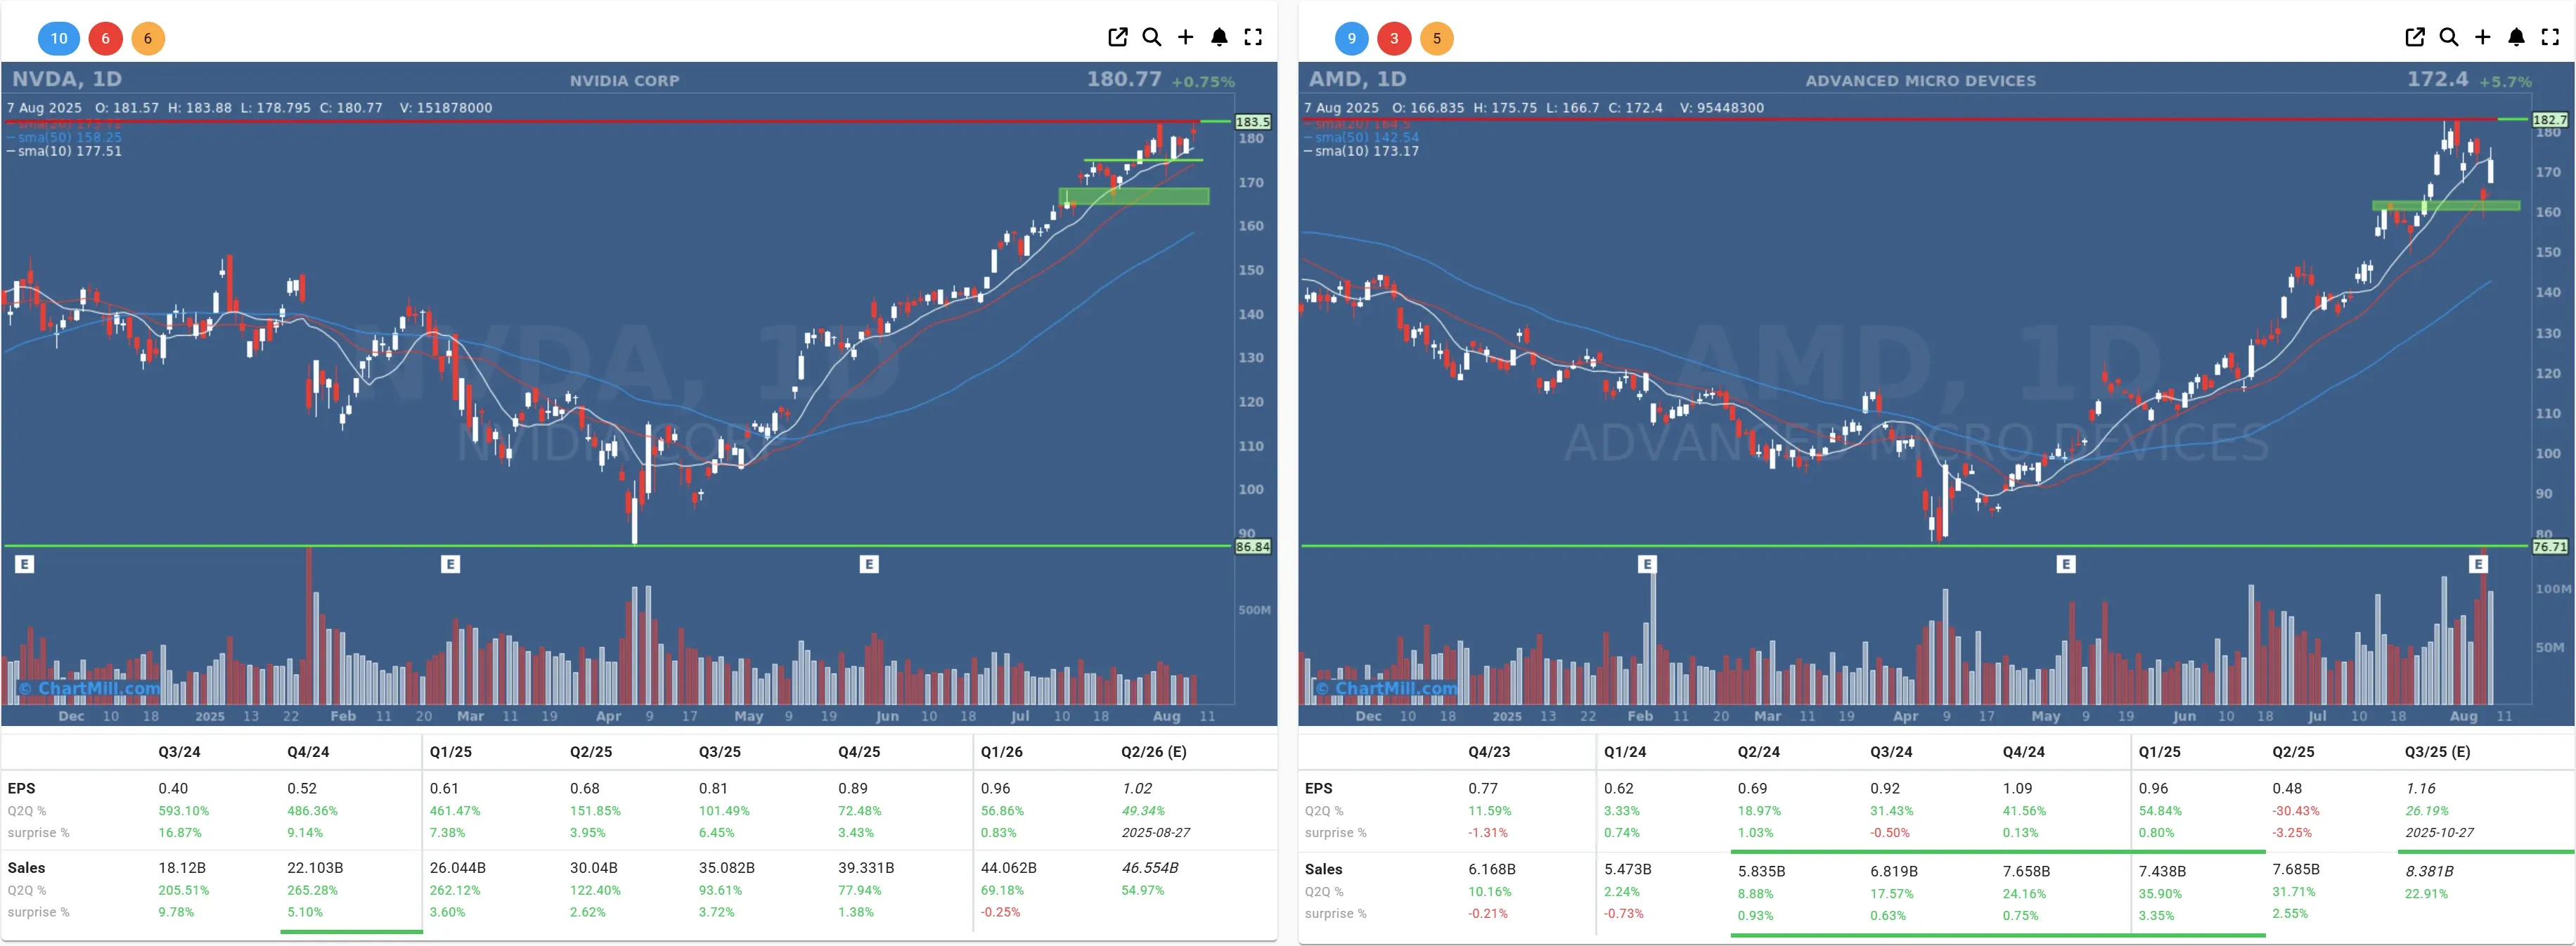
Task: Click AMD earnings E marker near May
Action: [2066, 564]
